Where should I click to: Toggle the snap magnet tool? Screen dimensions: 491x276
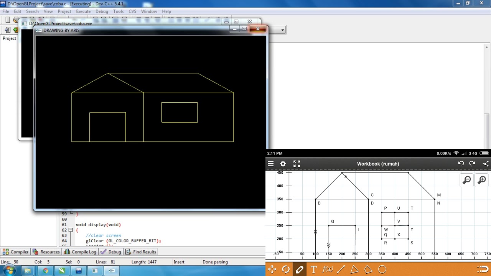[483, 269]
